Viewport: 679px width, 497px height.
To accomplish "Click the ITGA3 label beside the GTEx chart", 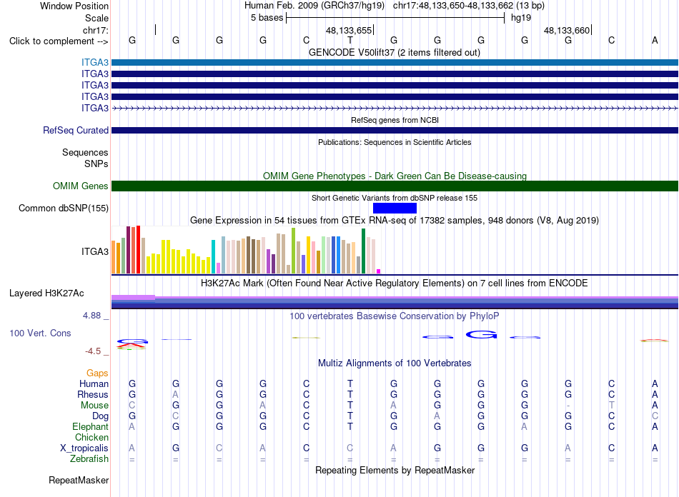I will click(x=95, y=251).
